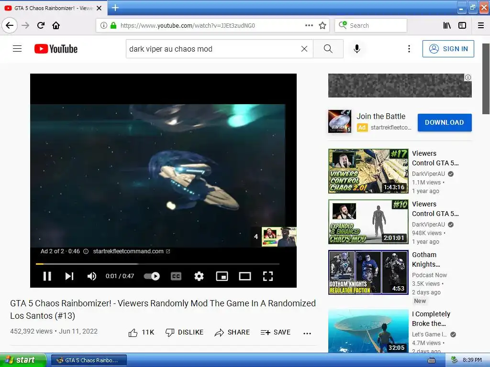
Task: Open the browser home page
Action: pos(56,25)
